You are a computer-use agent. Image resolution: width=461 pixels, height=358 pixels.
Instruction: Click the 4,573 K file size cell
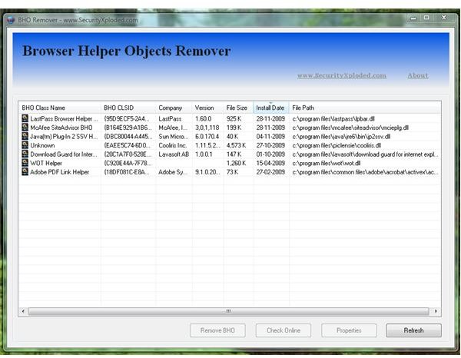pos(237,145)
